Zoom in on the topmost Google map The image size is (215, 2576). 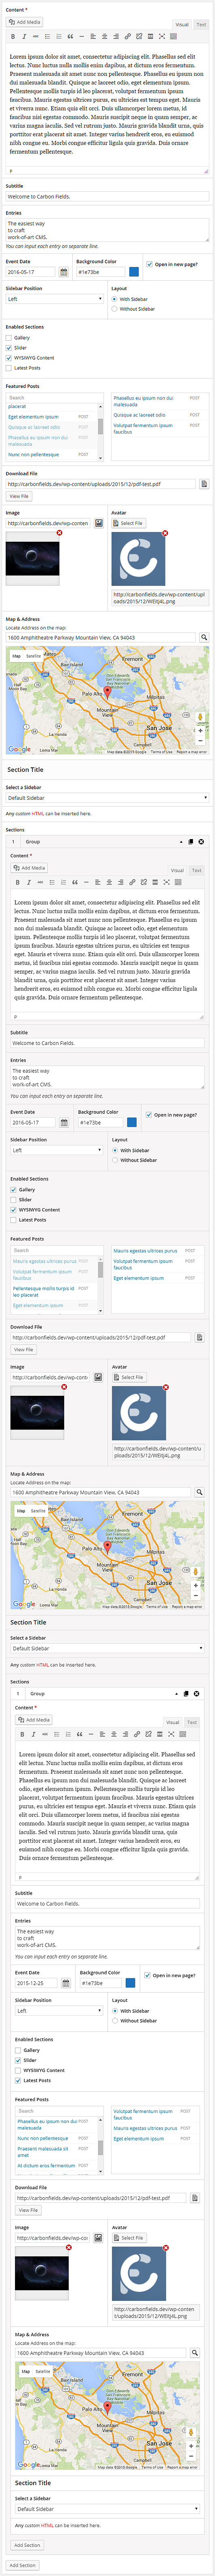point(200,731)
